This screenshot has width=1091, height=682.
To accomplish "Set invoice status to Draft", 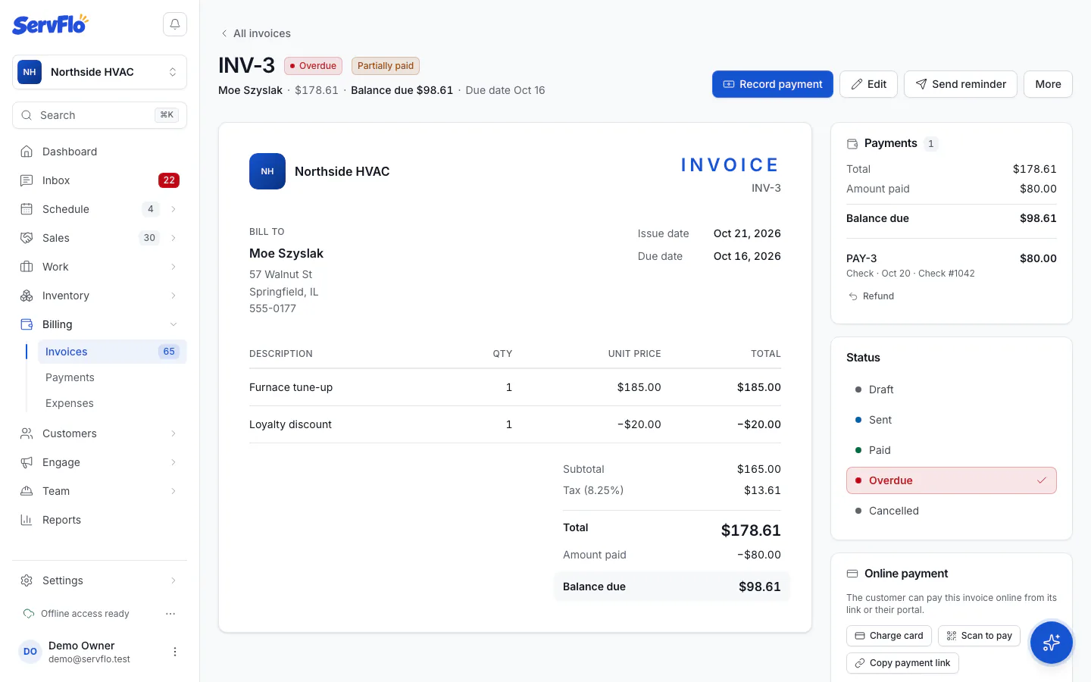I will (952, 389).
